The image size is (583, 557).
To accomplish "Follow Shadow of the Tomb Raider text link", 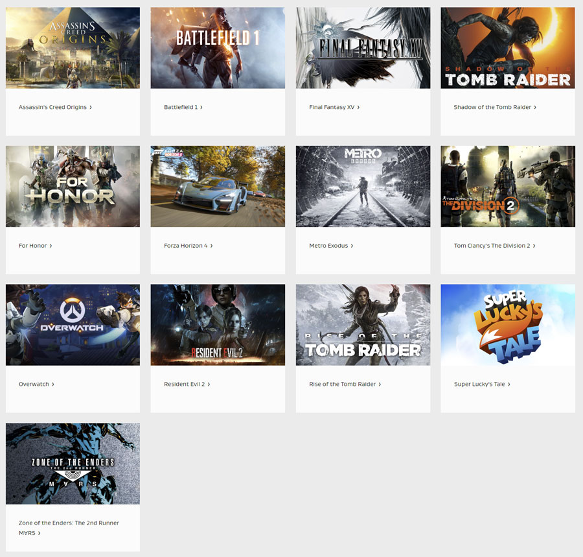I will coord(492,107).
